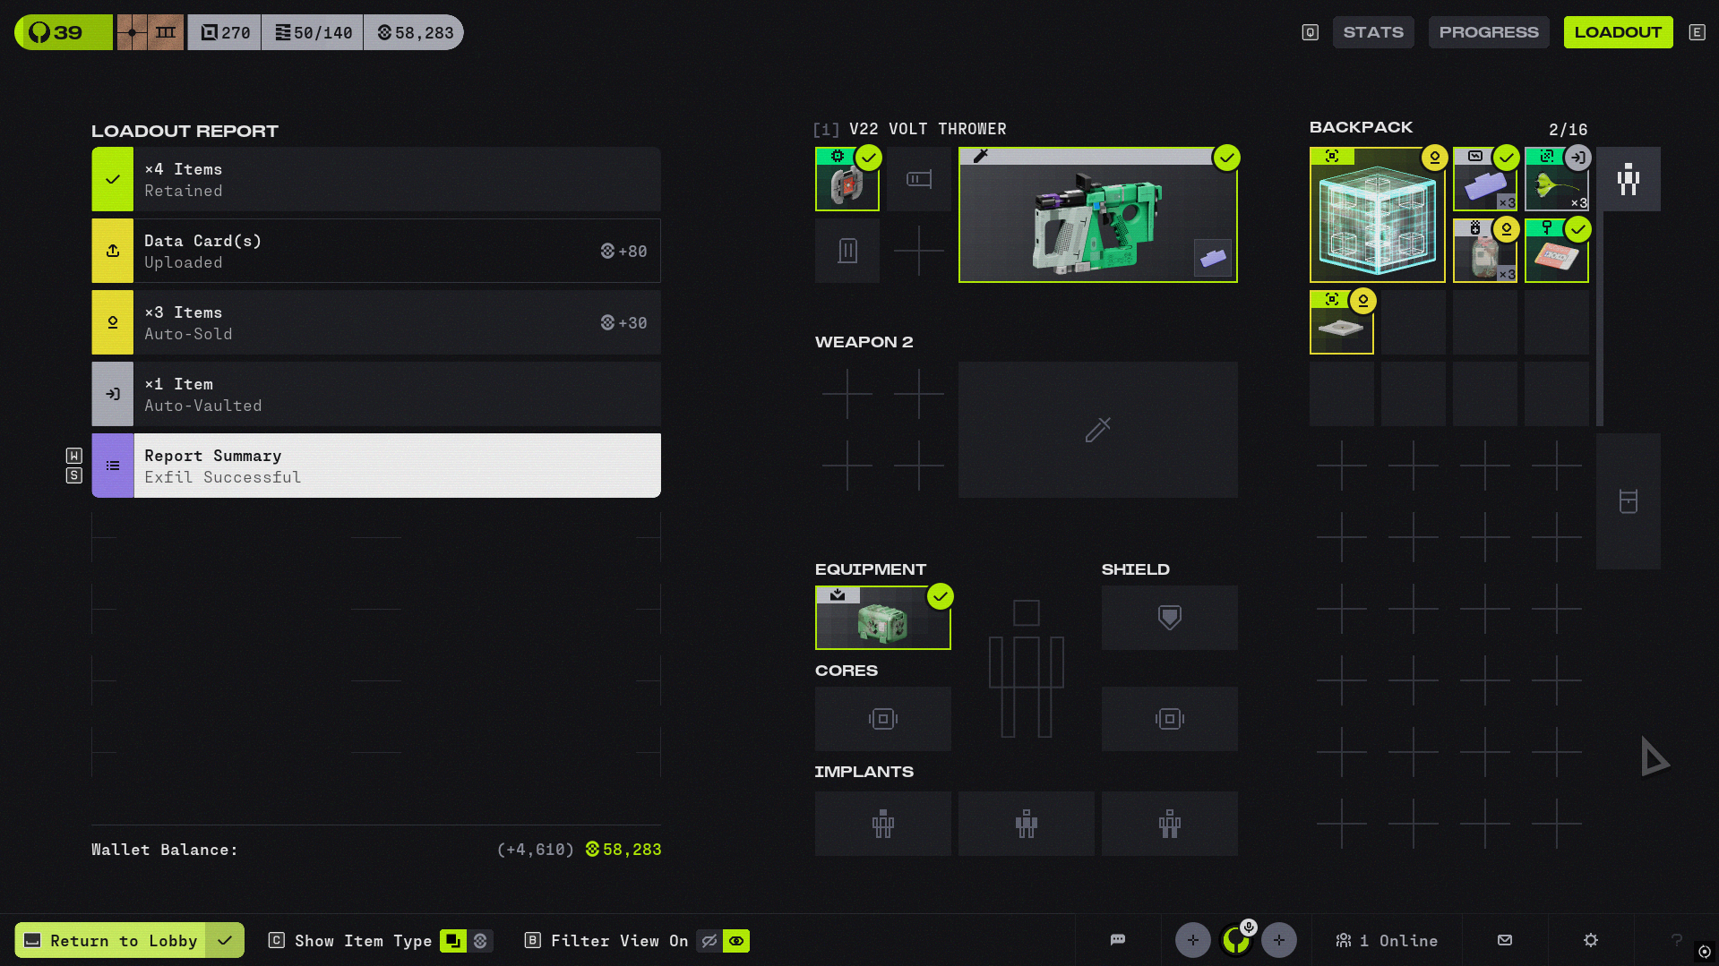Open the empty Shield slot
This screenshot has height=966, width=1719.
point(1170,618)
